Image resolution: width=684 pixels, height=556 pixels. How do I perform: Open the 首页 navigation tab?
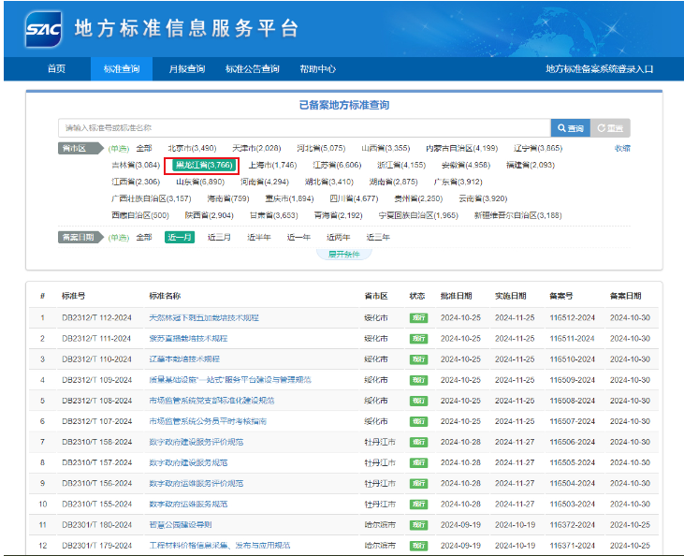pos(56,69)
